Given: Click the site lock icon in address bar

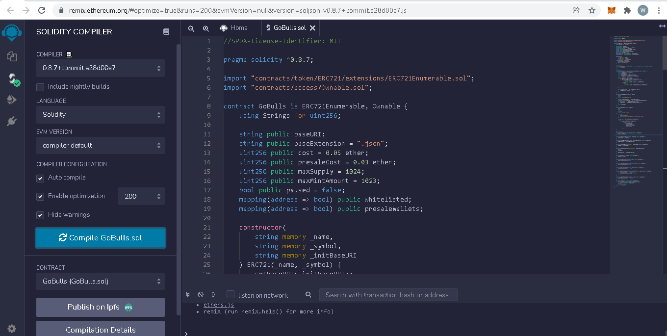Looking at the screenshot, I should pyautogui.click(x=61, y=10).
